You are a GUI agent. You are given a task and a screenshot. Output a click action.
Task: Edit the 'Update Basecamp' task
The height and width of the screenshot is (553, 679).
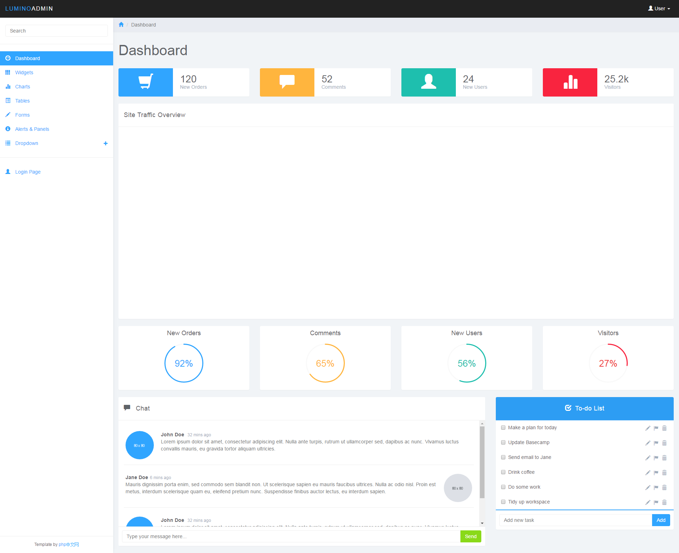[648, 443]
